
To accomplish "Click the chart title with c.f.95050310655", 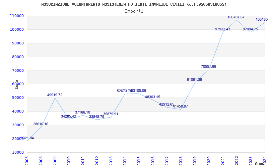I will pyautogui.click(x=134, y=4).
